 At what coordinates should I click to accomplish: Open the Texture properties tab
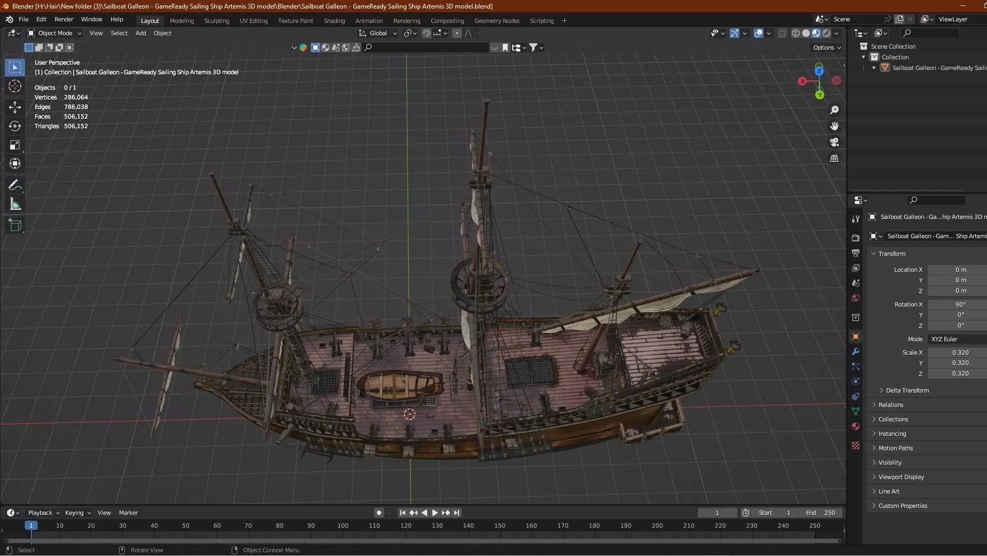tap(856, 445)
